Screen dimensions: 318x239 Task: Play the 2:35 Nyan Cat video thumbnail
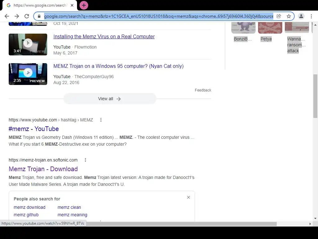[x=28, y=74]
